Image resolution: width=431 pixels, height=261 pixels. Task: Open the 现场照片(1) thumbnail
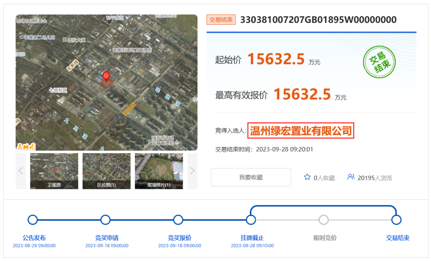point(159,171)
